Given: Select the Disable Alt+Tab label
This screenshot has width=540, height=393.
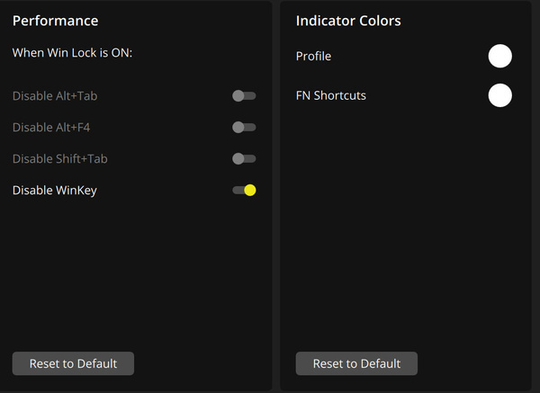Looking at the screenshot, I should [x=55, y=95].
